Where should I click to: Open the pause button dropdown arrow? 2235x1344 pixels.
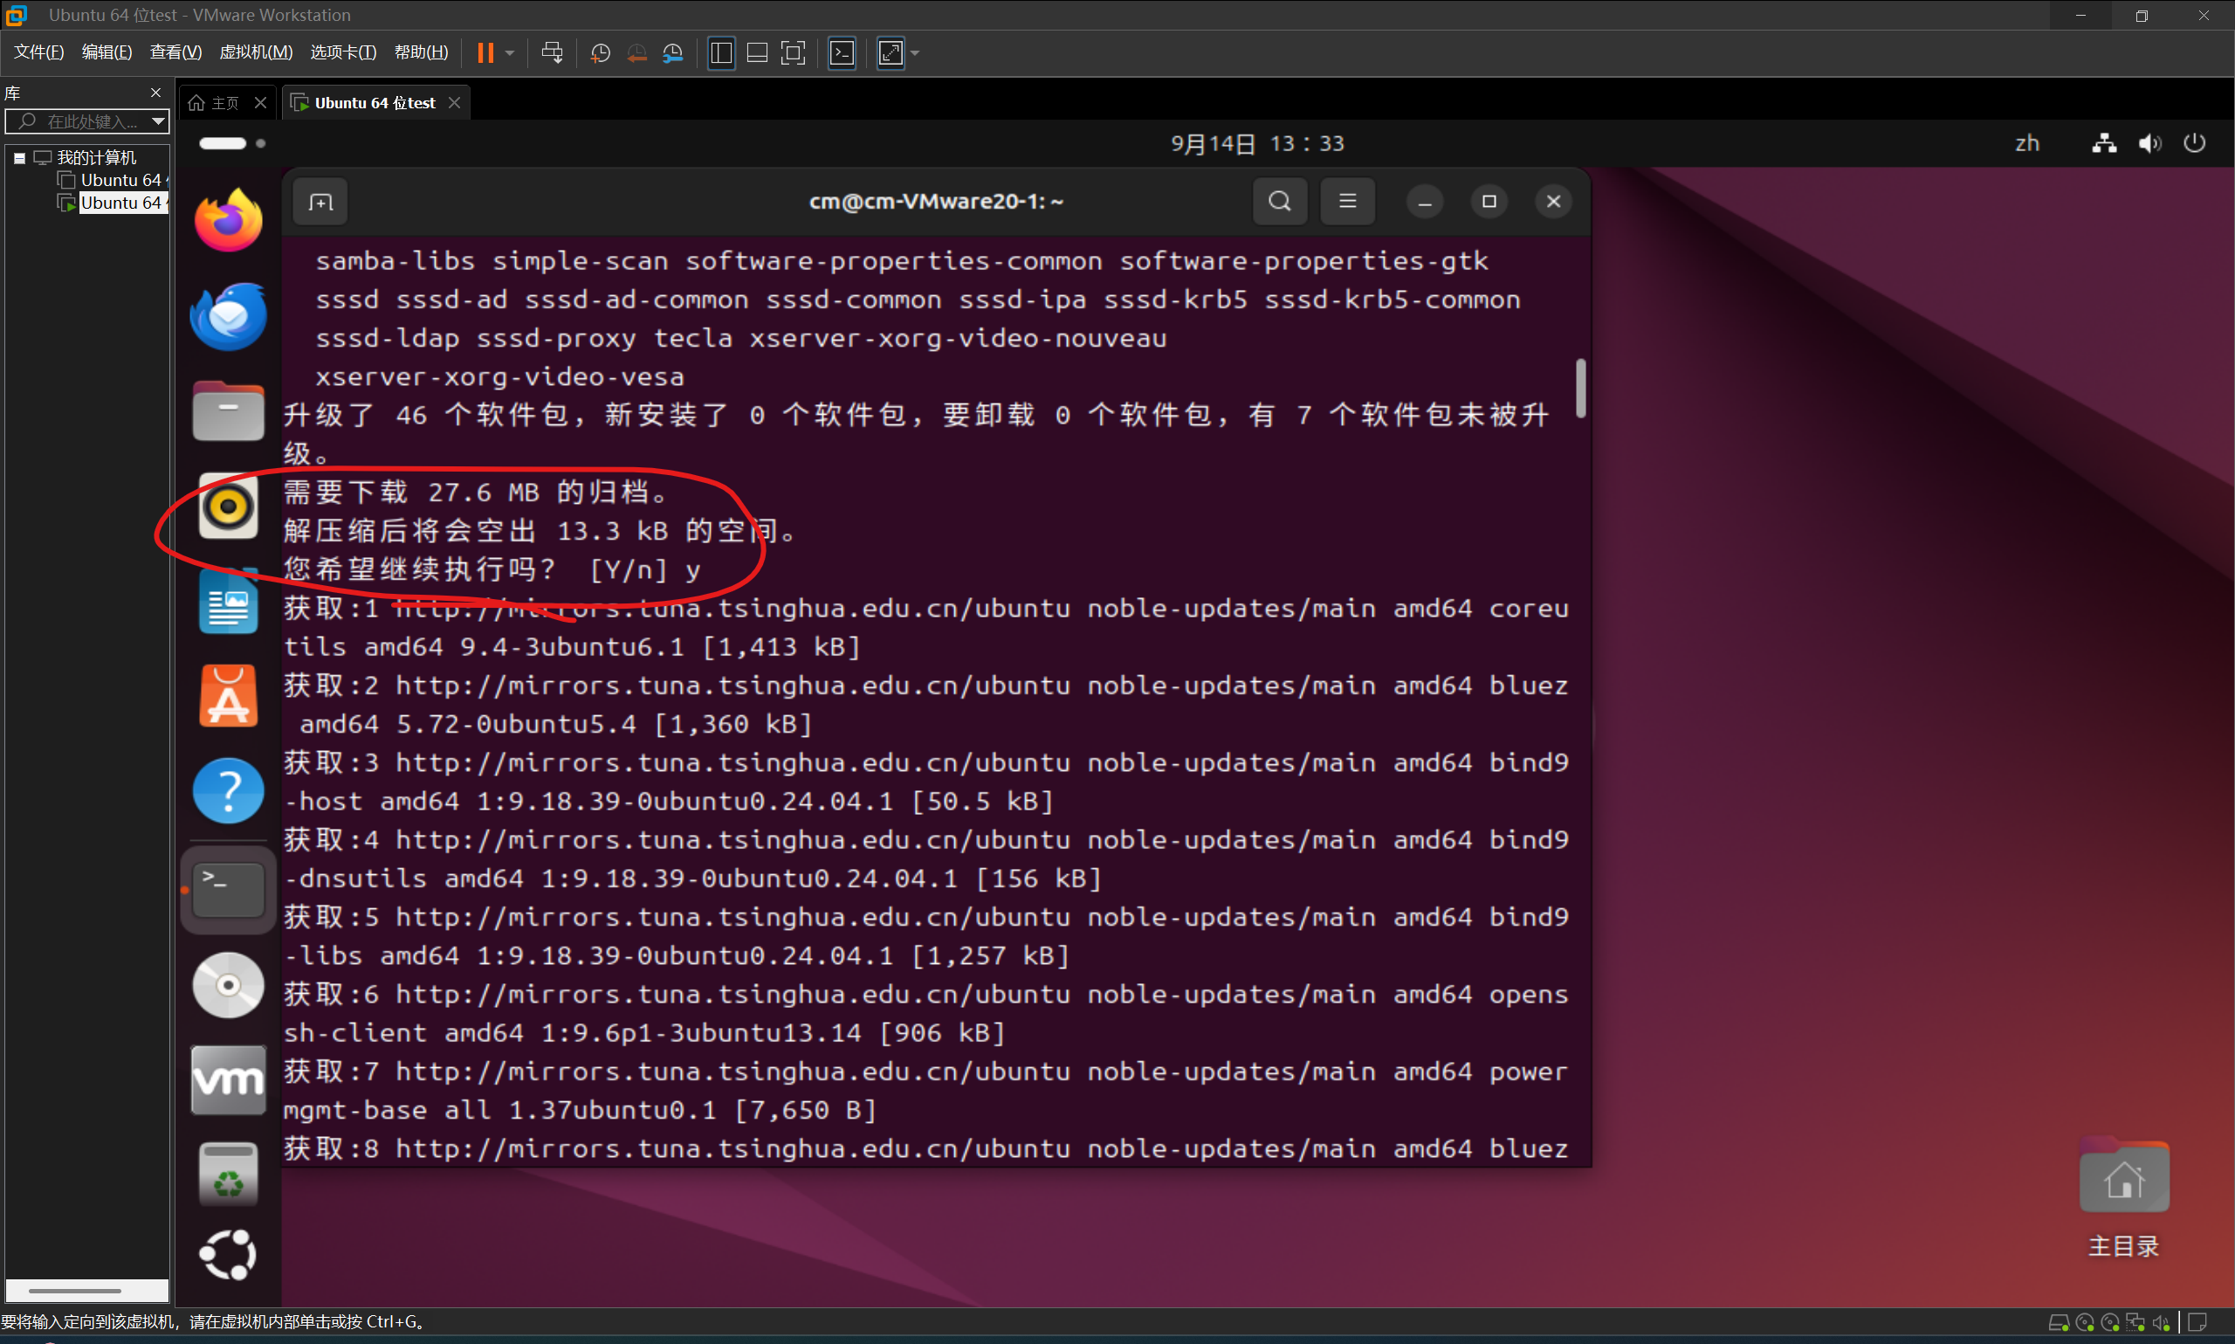[x=510, y=52]
